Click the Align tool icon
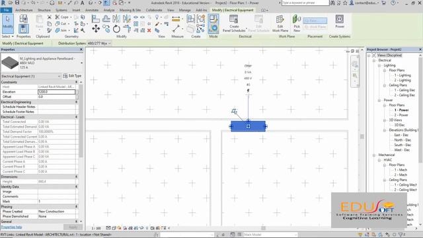Image resolution: width=423 pixels, height=238 pixels. tap(95, 19)
